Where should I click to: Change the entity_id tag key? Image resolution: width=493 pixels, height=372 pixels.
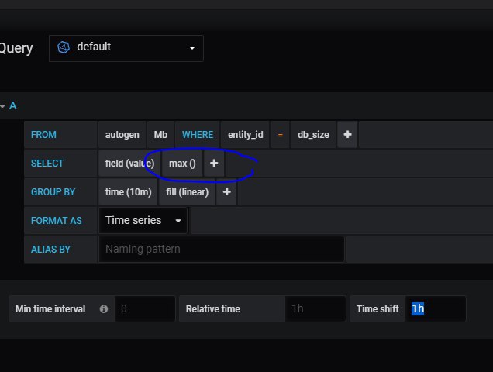click(x=245, y=135)
